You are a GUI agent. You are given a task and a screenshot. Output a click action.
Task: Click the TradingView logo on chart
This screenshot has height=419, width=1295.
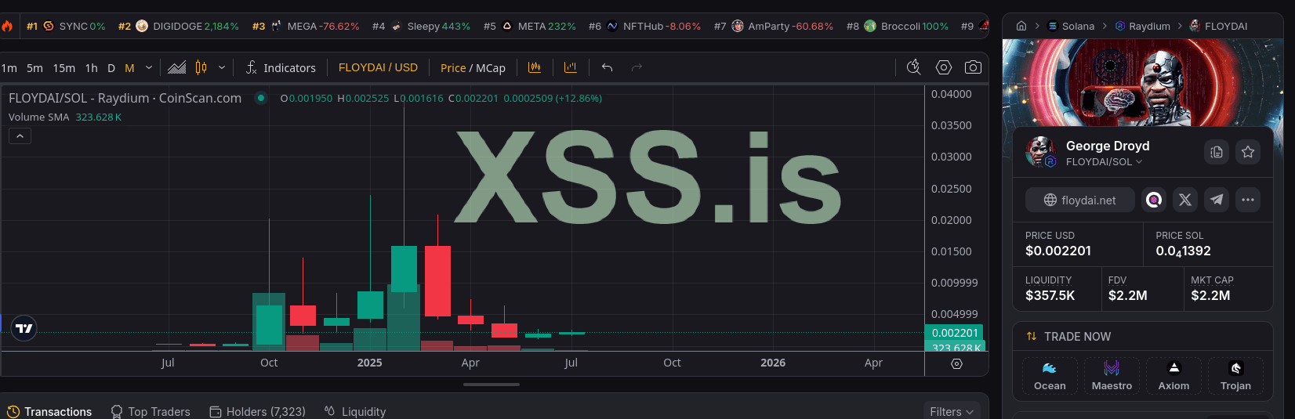(x=24, y=328)
